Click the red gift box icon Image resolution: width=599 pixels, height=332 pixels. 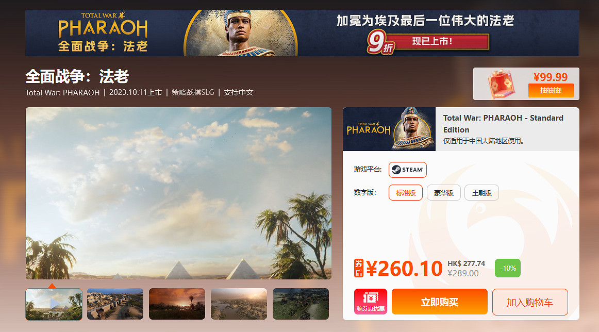coord(501,84)
